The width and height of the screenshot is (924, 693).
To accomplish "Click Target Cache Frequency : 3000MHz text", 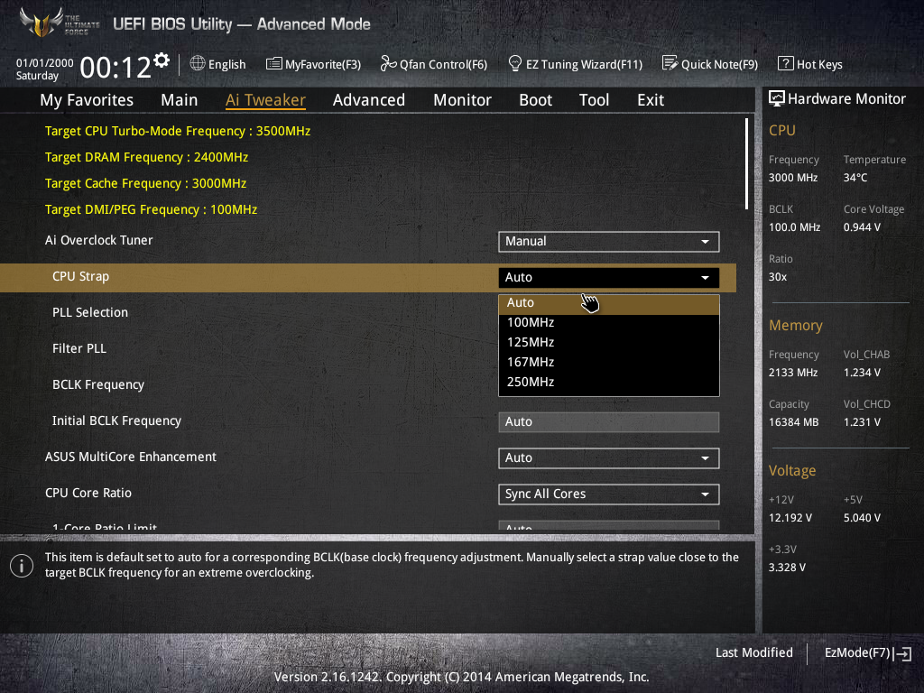I will pyautogui.click(x=145, y=183).
